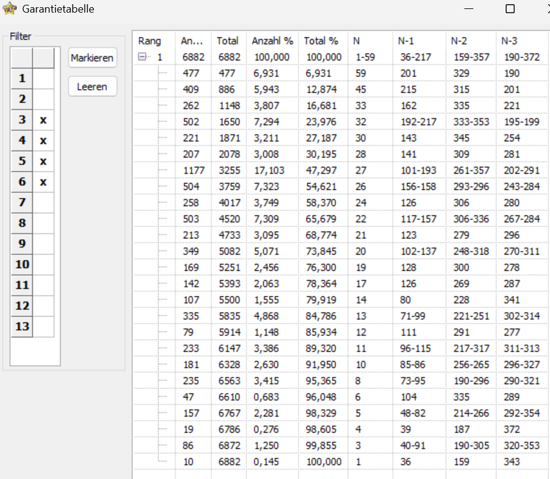This screenshot has height=479, width=550.
Task: Collapse the Rang 1 tree node
Action: (142, 56)
